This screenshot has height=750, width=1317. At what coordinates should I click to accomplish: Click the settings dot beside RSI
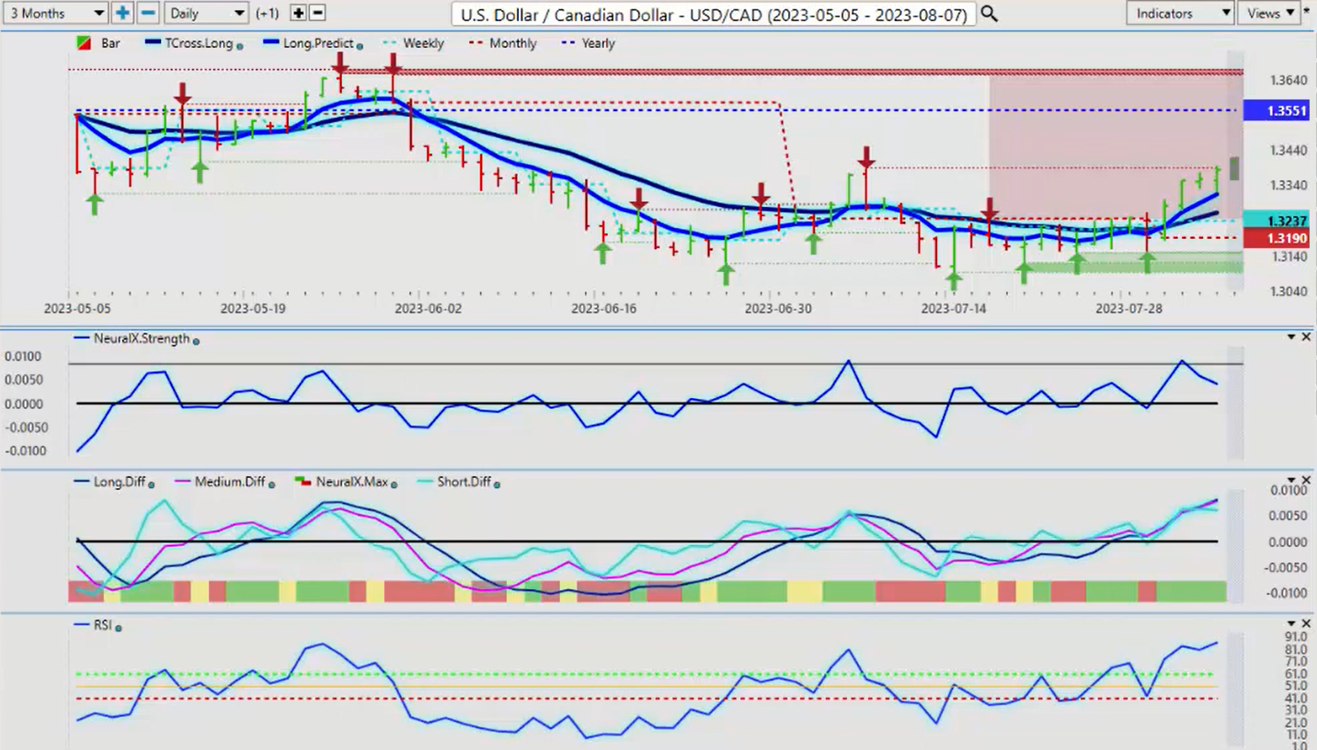[x=119, y=627]
